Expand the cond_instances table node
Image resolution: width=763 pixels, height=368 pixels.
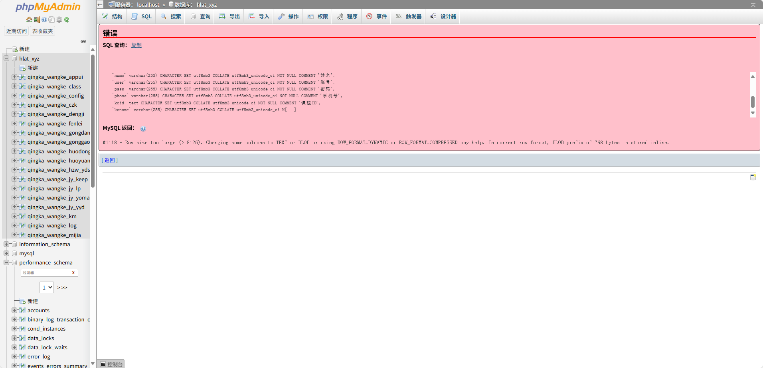[14, 329]
